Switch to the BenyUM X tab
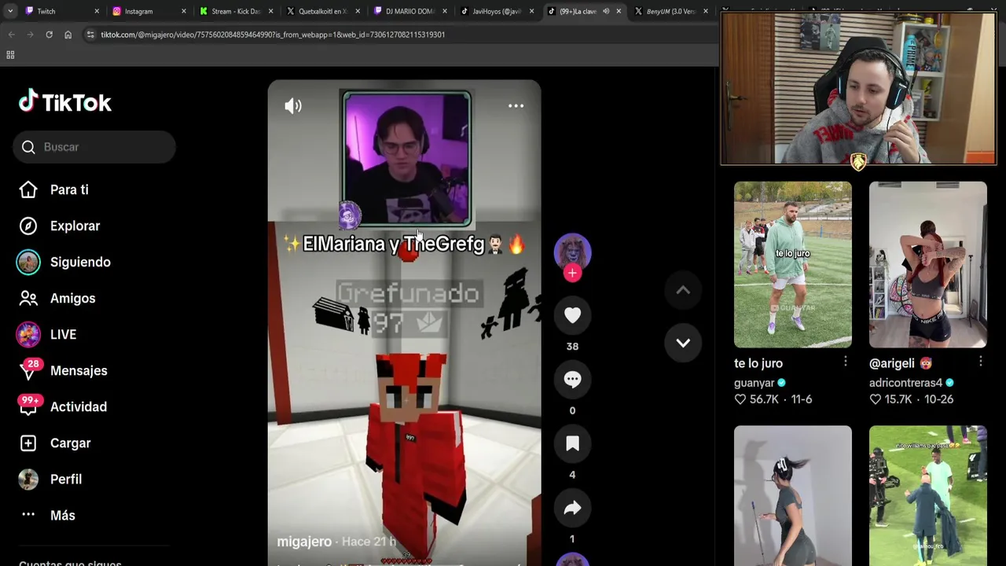1006x566 pixels. 670,11
